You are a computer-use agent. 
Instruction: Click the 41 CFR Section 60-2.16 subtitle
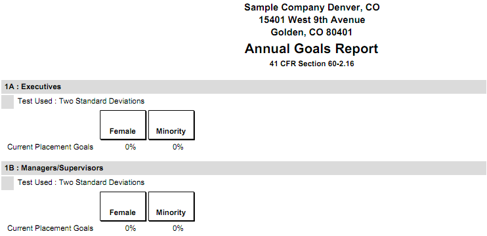(312, 64)
